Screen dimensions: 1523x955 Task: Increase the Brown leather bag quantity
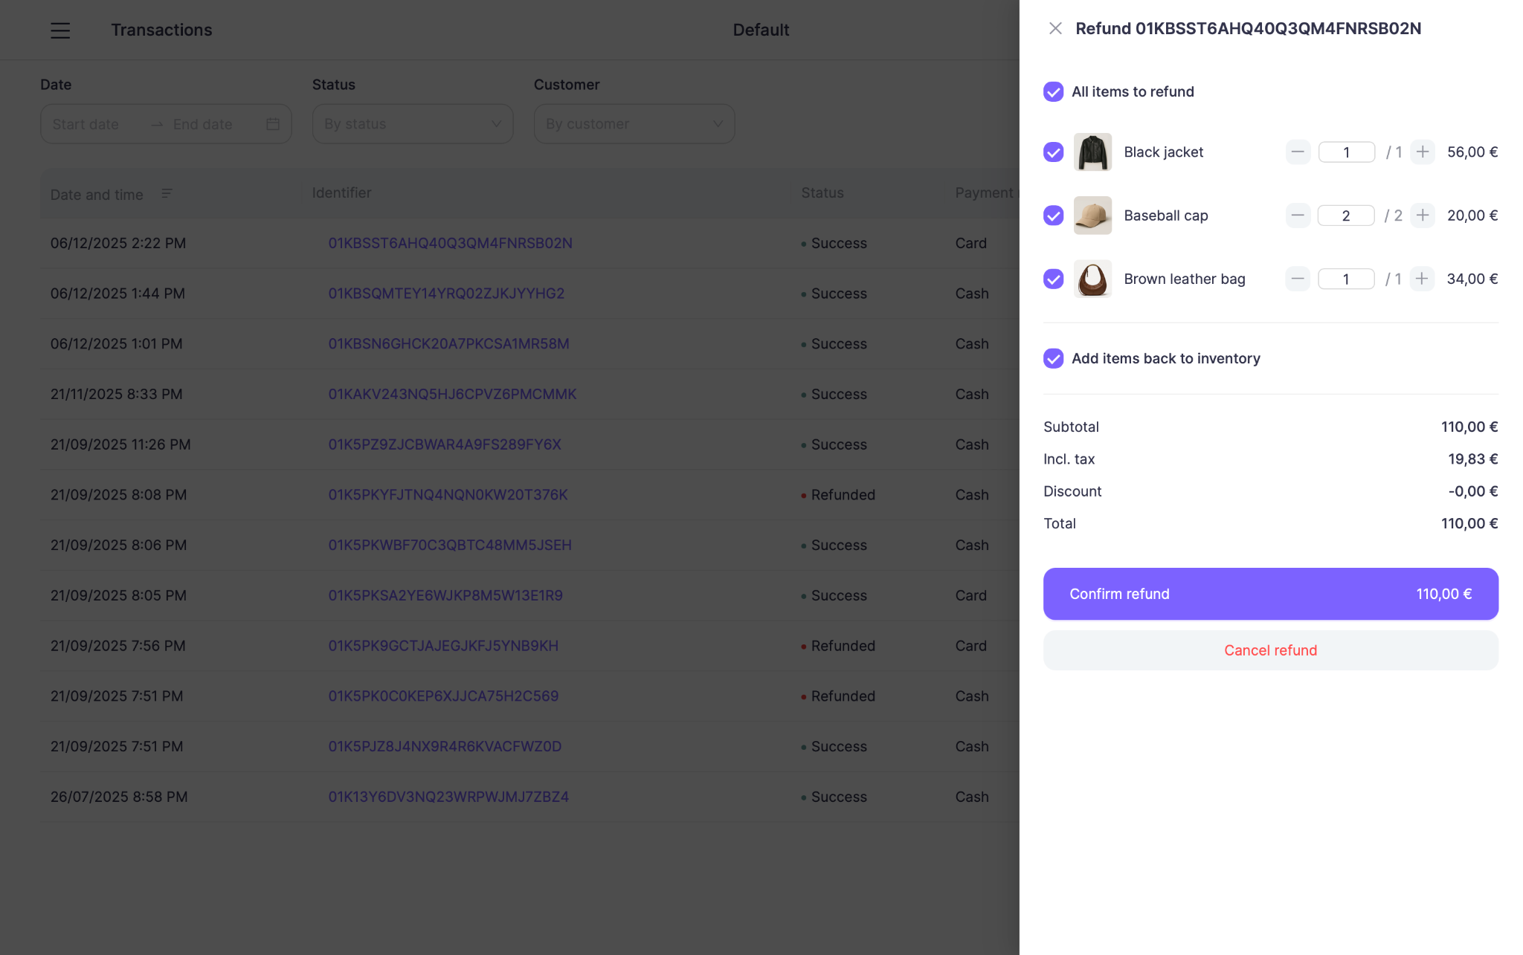[1422, 279]
